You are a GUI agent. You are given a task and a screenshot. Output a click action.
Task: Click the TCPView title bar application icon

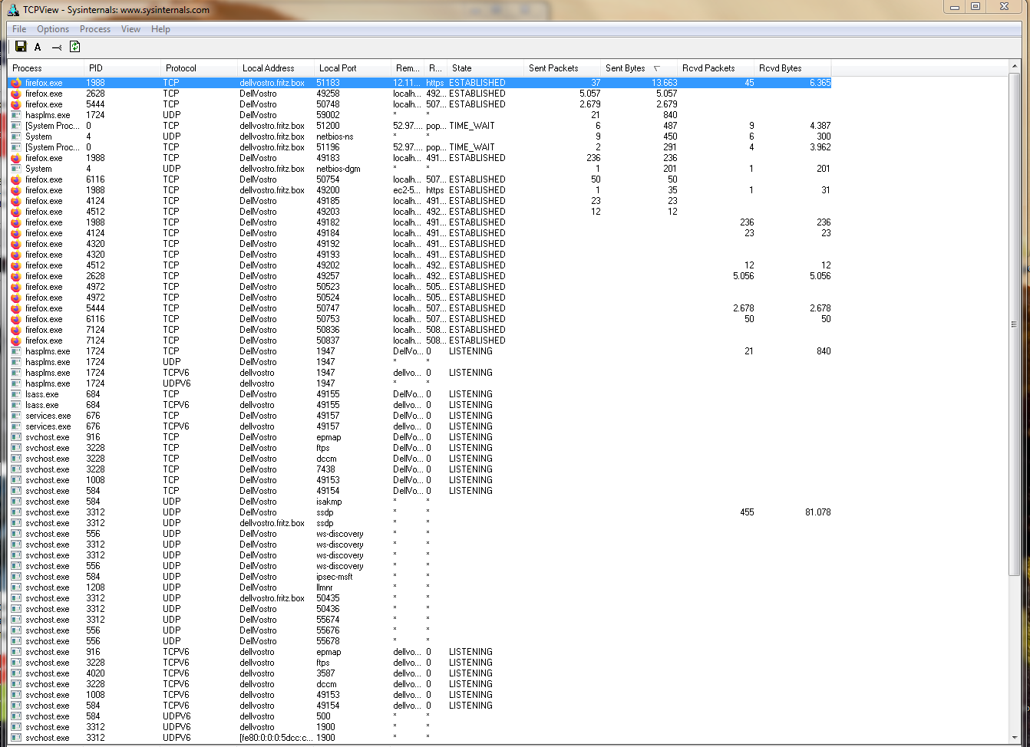point(13,9)
